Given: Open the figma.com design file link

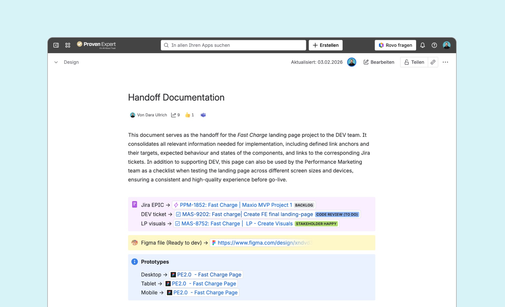Looking at the screenshot, I should [x=265, y=243].
